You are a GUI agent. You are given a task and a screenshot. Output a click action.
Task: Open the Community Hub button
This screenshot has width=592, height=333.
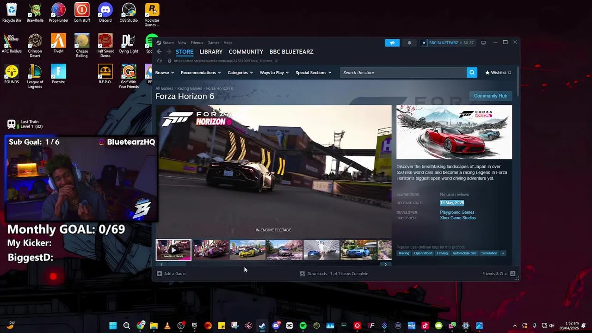[x=490, y=96]
